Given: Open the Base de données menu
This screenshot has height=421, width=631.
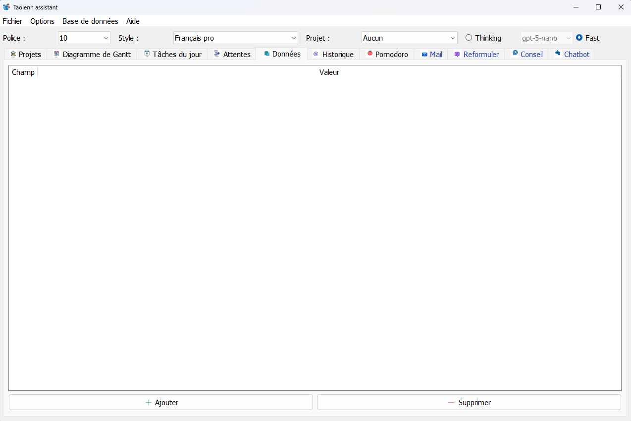Looking at the screenshot, I should tap(90, 21).
